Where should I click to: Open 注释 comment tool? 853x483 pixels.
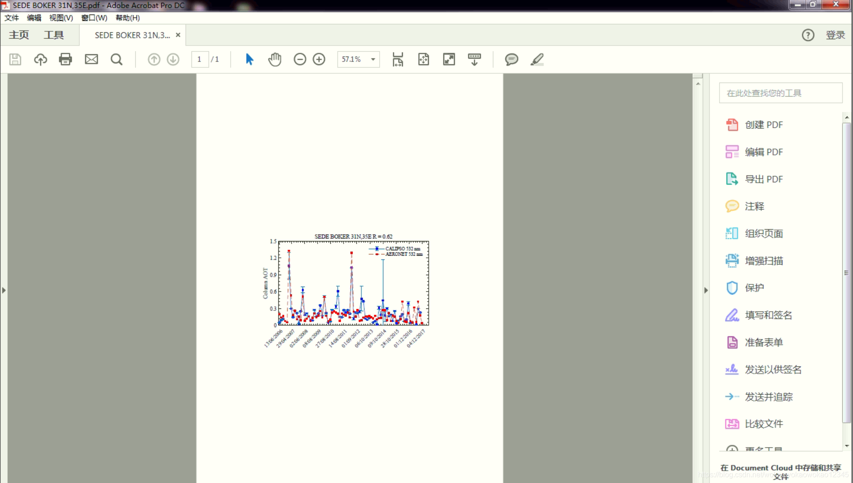click(x=745, y=206)
